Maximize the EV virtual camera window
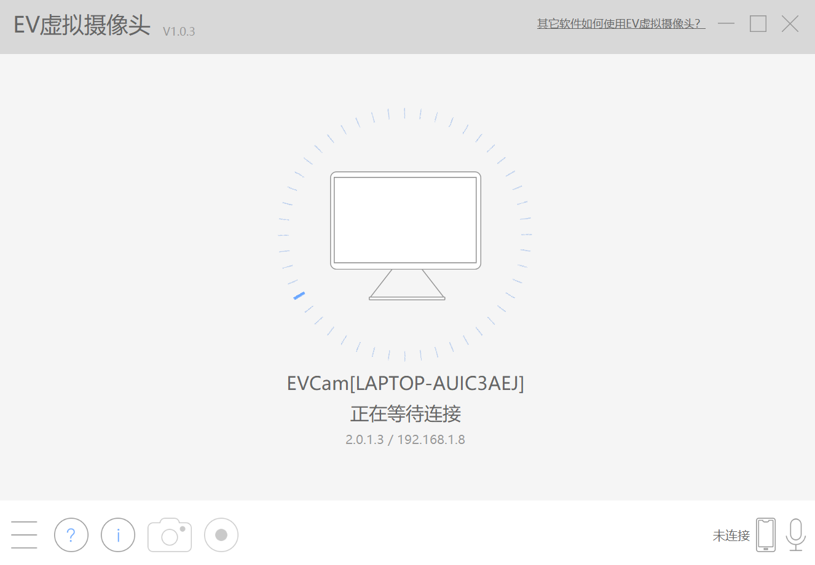The width and height of the screenshot is (815, 565). (758, 24)
